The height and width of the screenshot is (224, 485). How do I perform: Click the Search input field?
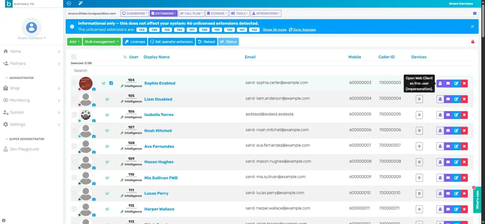click(272, 71)
